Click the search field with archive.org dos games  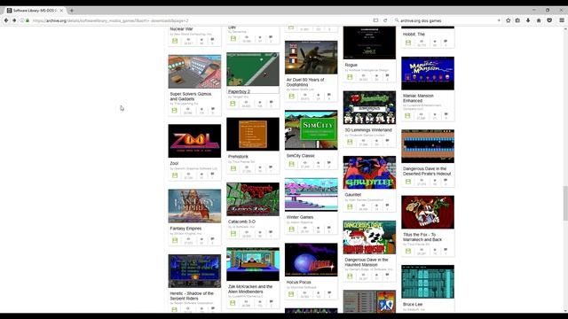pyautogui.click(x=447, y=20)
